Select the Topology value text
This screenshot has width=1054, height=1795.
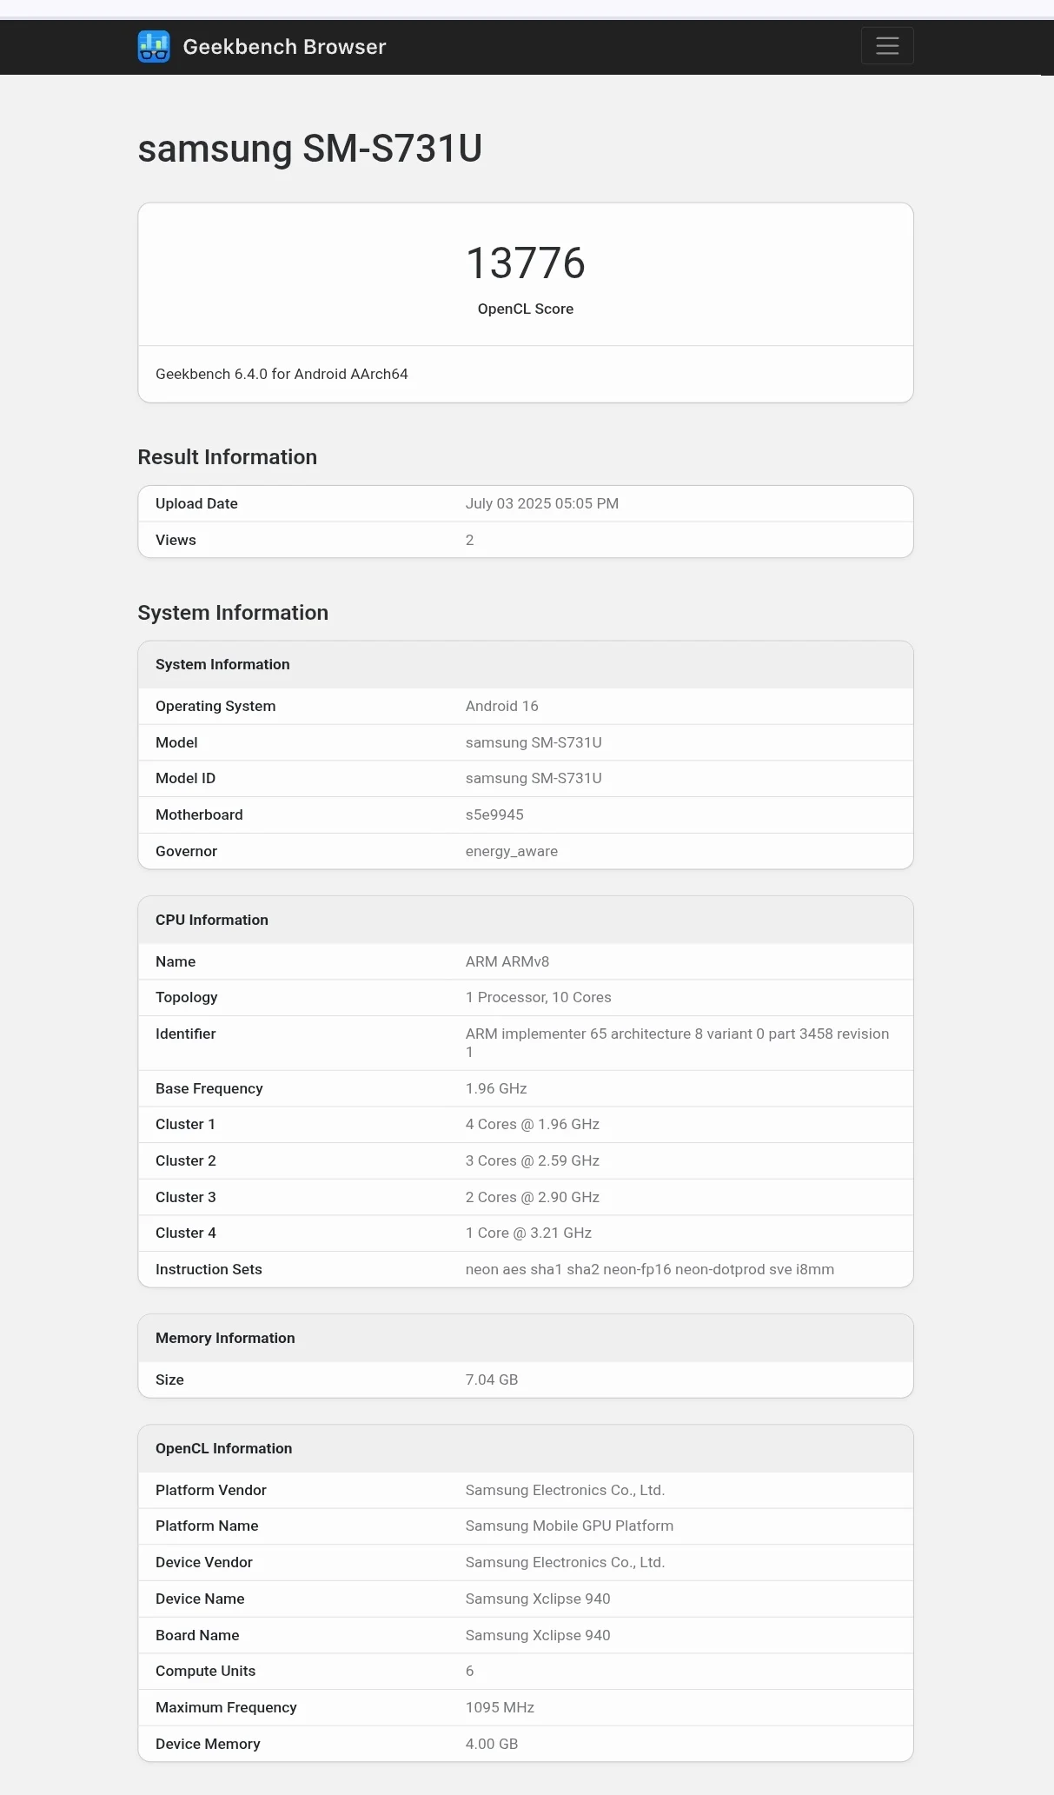(538, 997)
